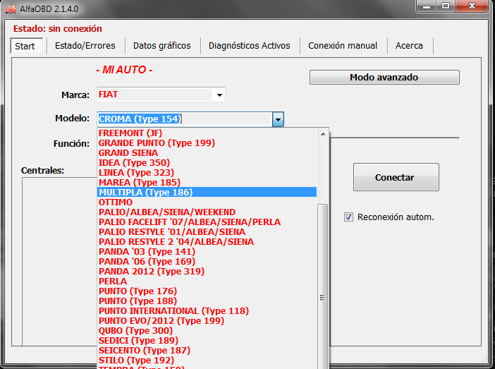Image resolution: width=495 pixels, height=369 pixels.
Task: Pick MAREA (Type 185)
Action: point(207,182)
